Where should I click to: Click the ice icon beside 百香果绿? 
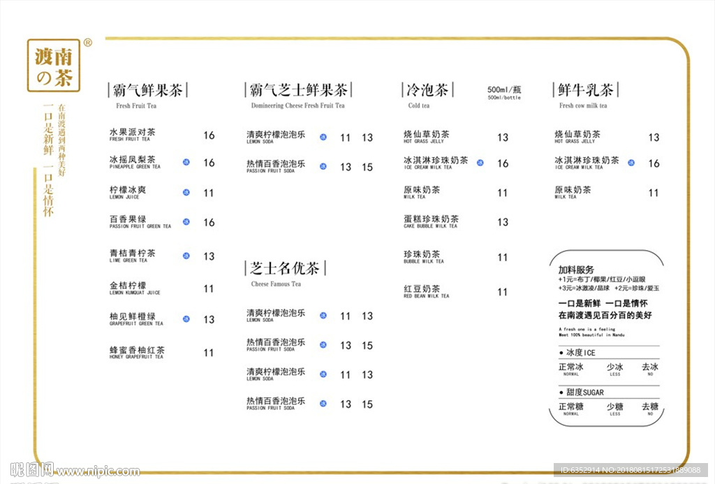click(185, 222)
